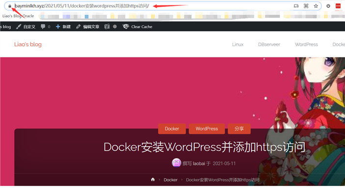The image size is (345, 188).
Task: Go home via breadcrumb house icon
Action: click(153, 180)
